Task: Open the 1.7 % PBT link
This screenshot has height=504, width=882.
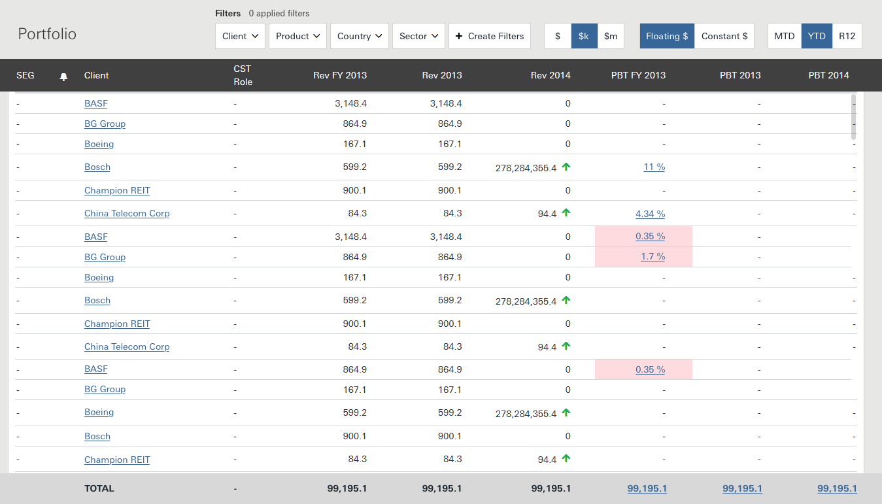Action: [653, 257]
